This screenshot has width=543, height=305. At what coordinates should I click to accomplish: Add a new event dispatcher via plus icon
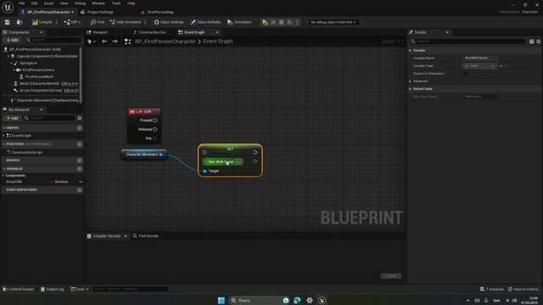pyautogui.click(x=79, y=190)
